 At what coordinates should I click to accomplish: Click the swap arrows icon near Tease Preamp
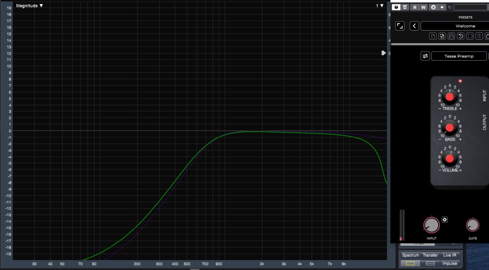coord(425,56)
